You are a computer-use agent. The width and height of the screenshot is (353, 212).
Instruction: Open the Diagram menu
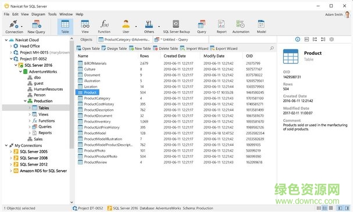[x=38, y=14]
